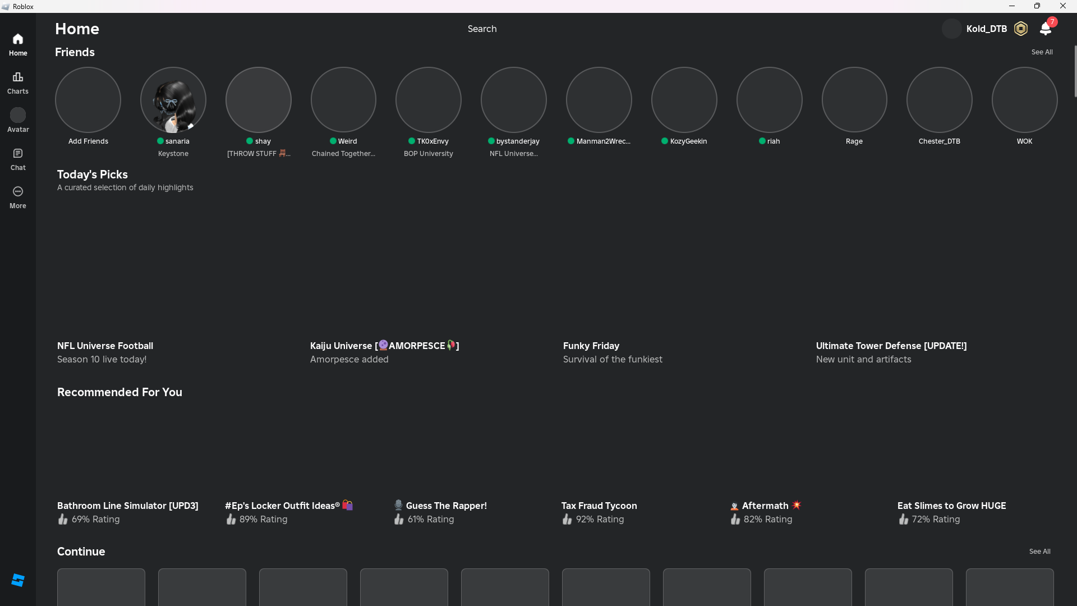Viewport: 1077px width, 606px height.
Task: Click KozyGeekin's green online status dot
Action: (x=665, y=141)
